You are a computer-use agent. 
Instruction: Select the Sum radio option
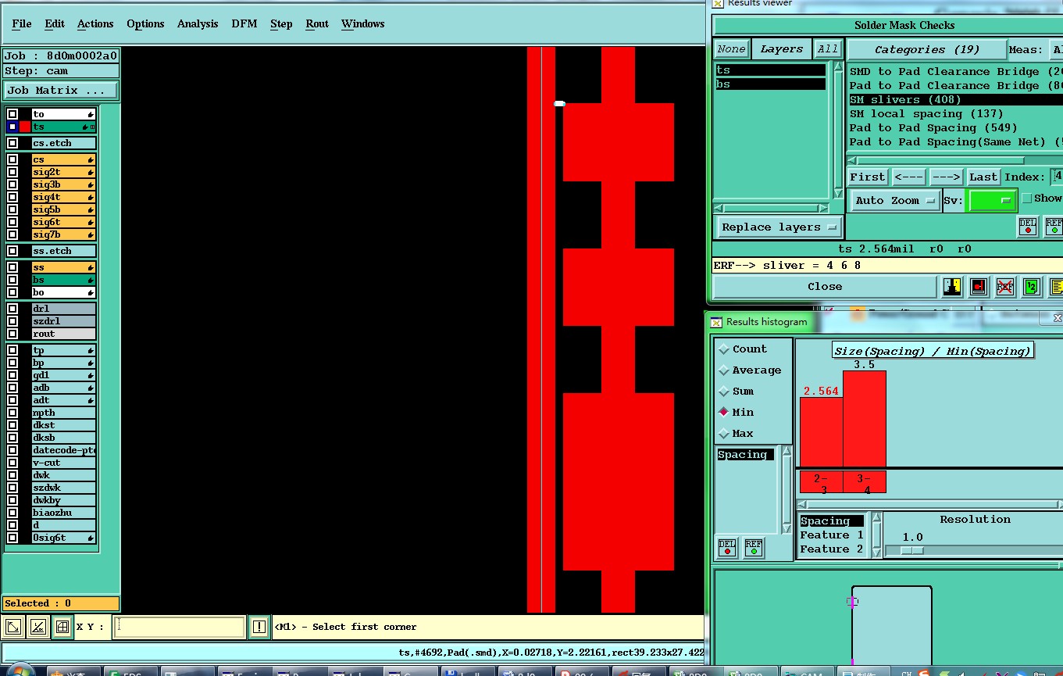point(724,392)
